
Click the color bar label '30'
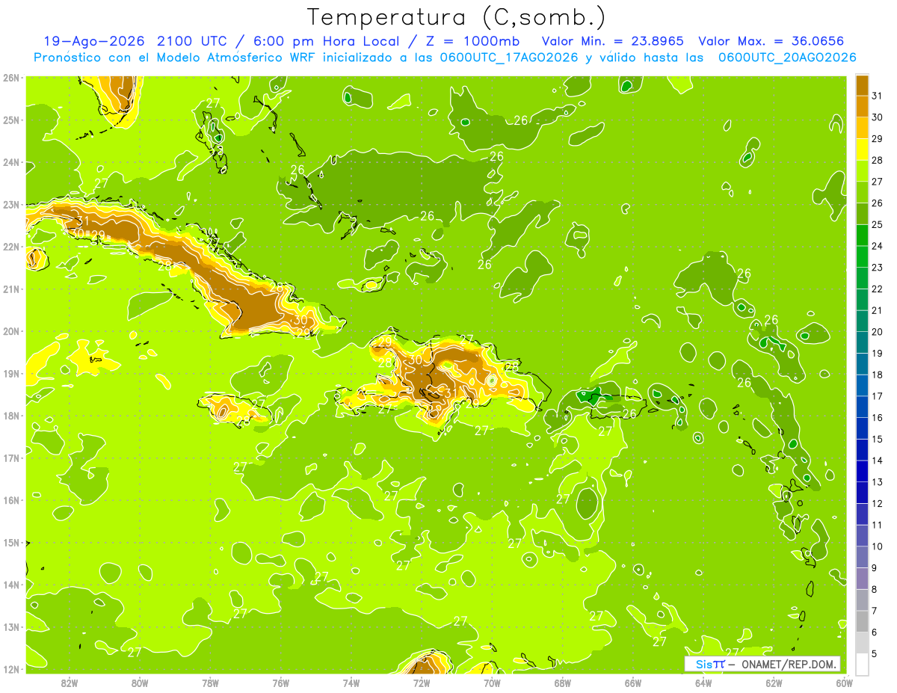pos(878,117)
